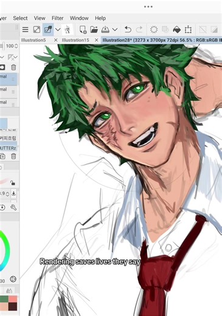The width and height of the screenshot is (222, 316).
Task: Open the Help menu
Action: click(x=100, y=18)
